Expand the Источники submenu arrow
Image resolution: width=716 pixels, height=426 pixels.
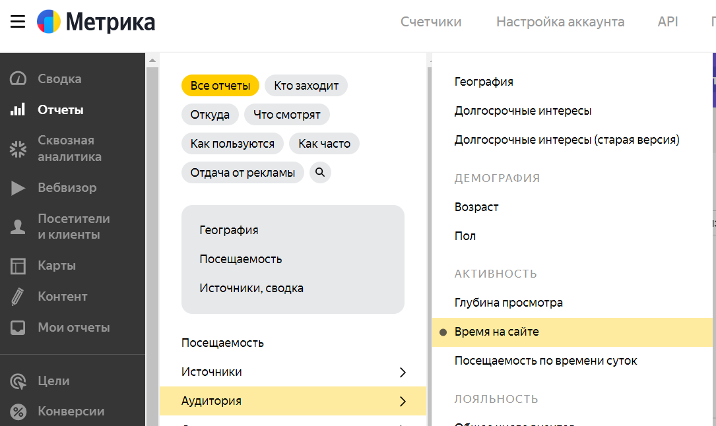[403, 373]
